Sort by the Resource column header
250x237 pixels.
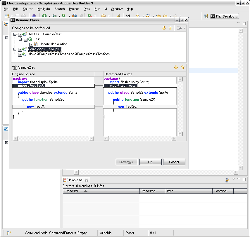(x=148, y=191)
